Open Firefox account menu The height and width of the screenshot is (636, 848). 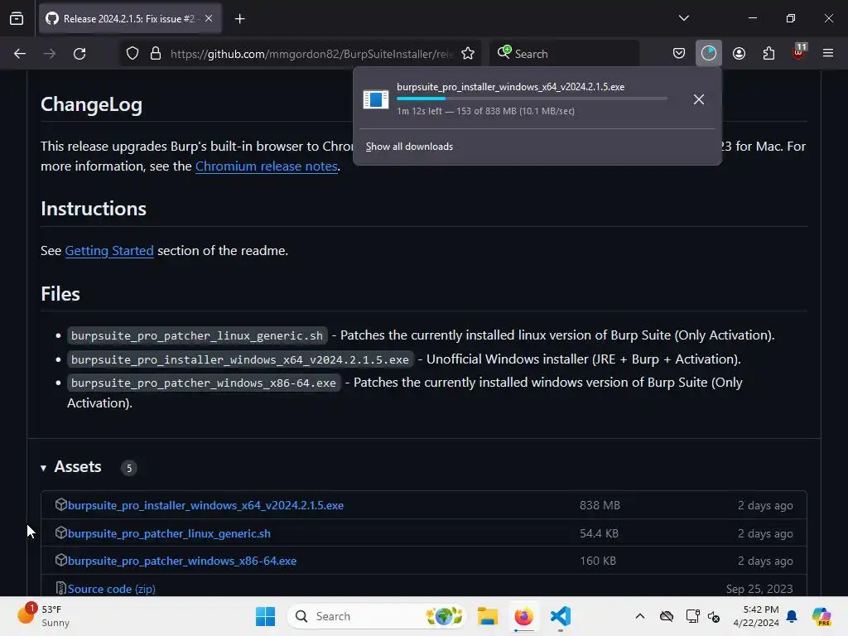pyautogui.click(x=739, y=53)
